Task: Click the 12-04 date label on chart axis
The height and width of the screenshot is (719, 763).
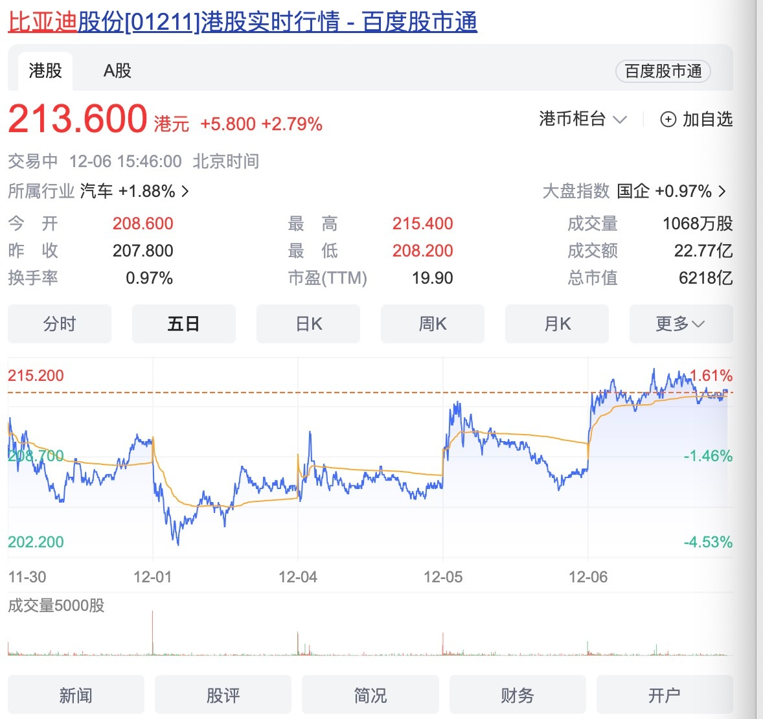Action: [x=297, y=577]
